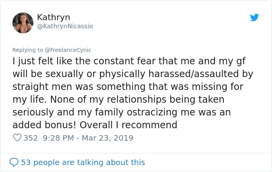Image resolution: width=272 pixels, height=172 pixels.
Task: Open the @FreelanceCynic mention
Action: tap(68, 50)
